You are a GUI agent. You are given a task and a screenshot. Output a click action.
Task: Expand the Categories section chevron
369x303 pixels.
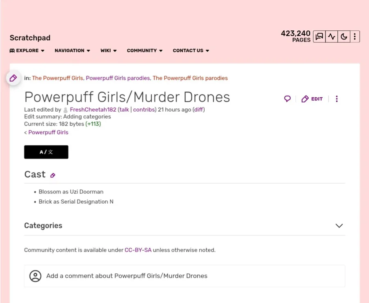pyautogui.click(x=339, y=226)
